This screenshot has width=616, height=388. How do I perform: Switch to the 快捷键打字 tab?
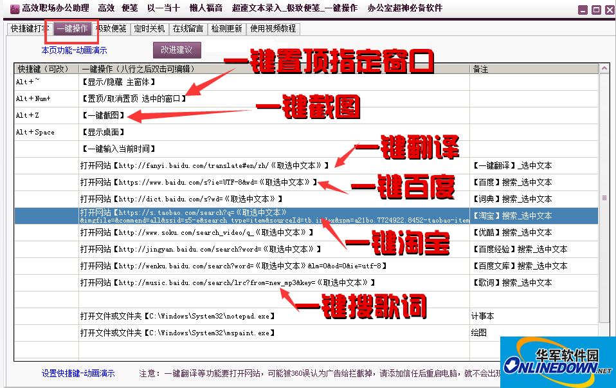30,29
